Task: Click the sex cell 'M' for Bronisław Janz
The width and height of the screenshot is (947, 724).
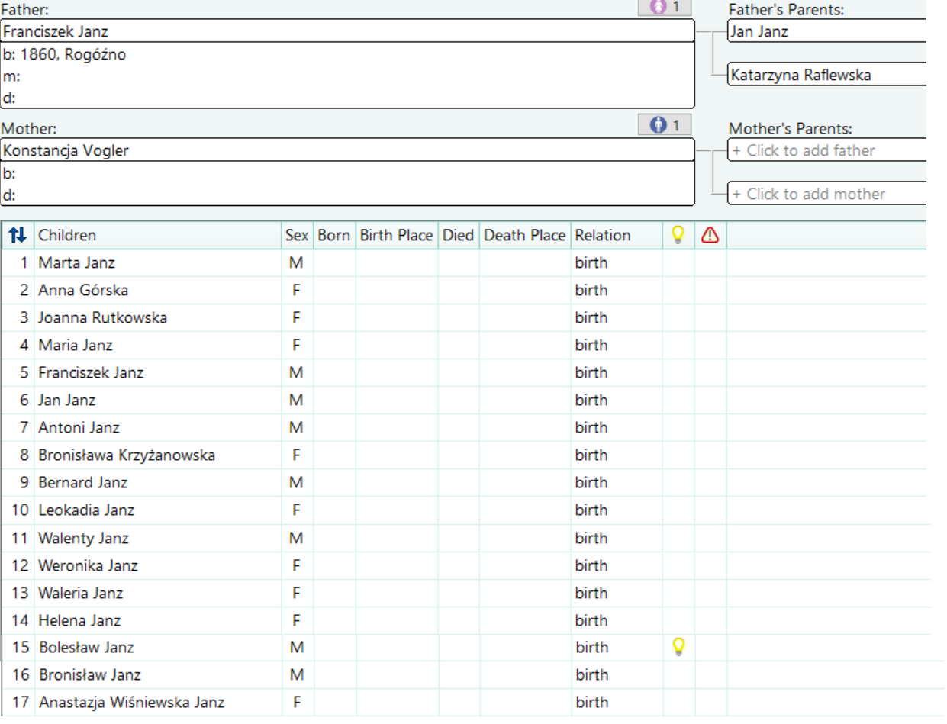Action: [297, 674]
